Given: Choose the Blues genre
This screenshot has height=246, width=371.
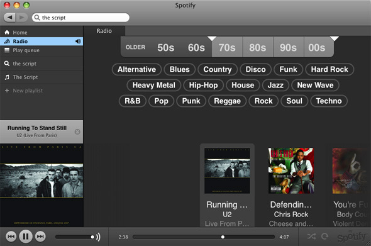Looking at the screenshot, I should (x=180, y=69).
